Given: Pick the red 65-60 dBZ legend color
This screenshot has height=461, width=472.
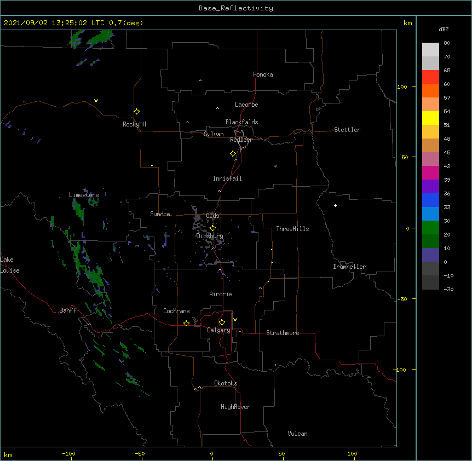Looking at the screenshot, I should tap(430, 77).
